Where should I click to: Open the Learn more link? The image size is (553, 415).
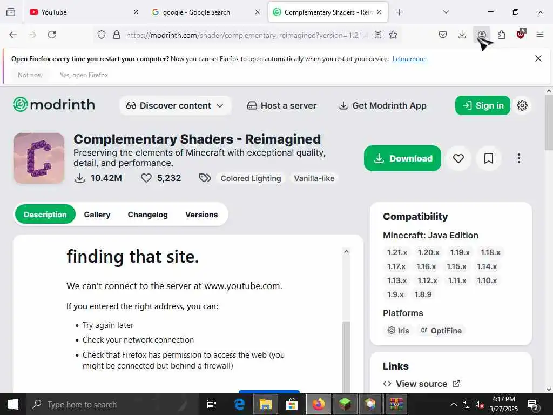[x=409, y=59]
